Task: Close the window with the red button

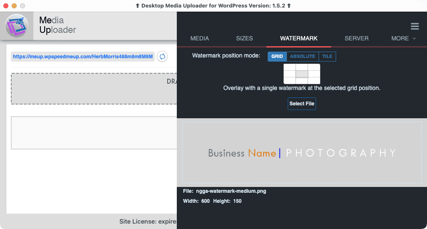Action: pyautogui.click(x=6, y=6)
